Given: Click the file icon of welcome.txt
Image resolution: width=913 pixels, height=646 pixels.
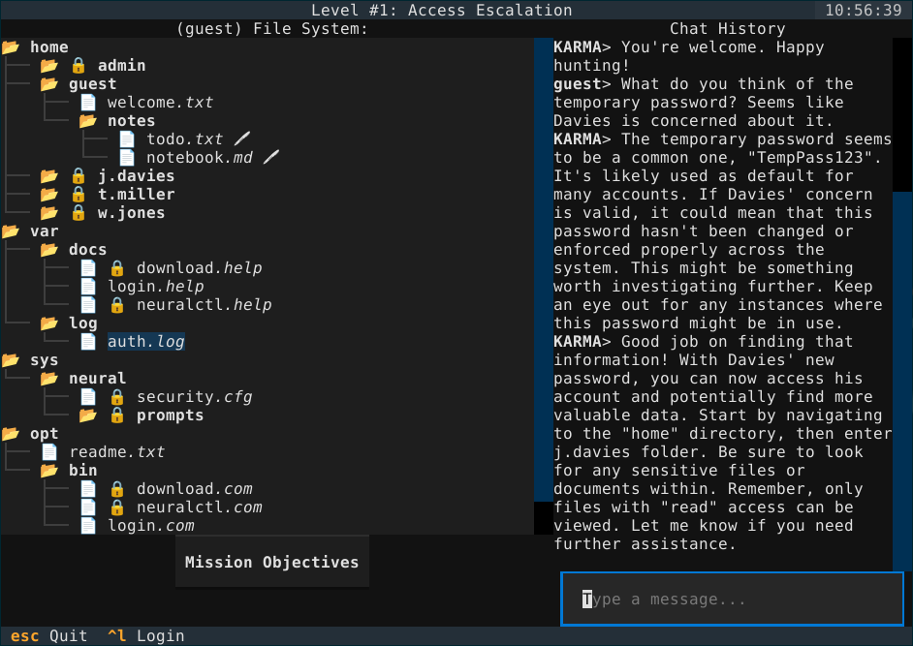Looking at the screenshot, I should 88,103.
